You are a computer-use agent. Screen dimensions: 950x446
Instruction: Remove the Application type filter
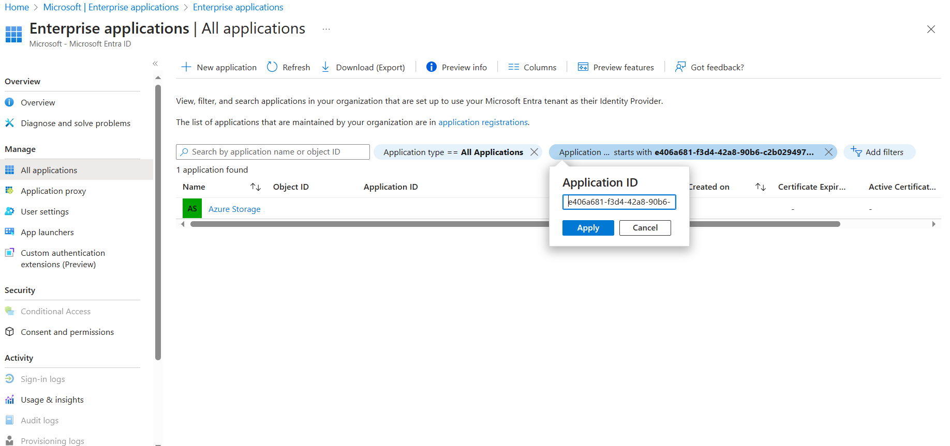[535, 152]
